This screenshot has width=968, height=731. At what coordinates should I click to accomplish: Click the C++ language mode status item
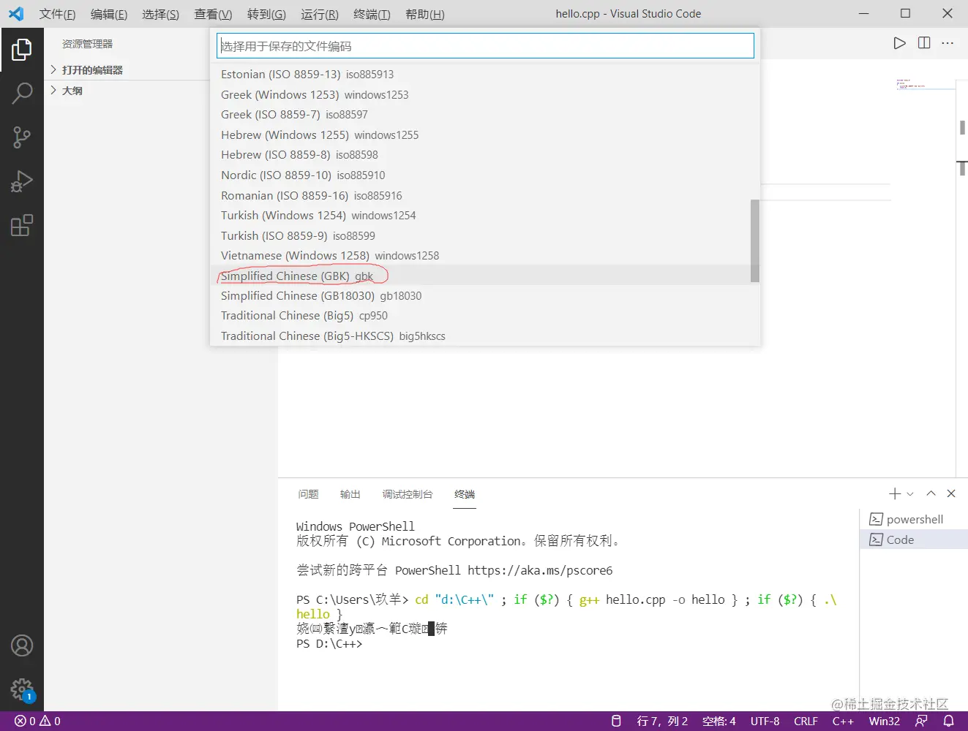coord(843,721)
